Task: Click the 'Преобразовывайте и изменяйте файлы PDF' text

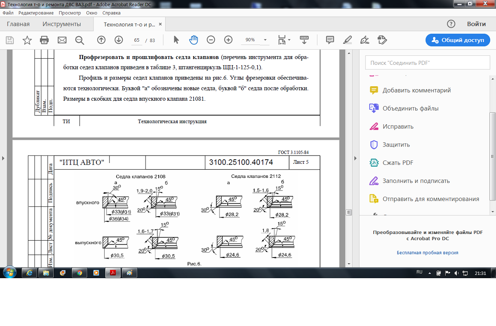Action: (427, 232)
